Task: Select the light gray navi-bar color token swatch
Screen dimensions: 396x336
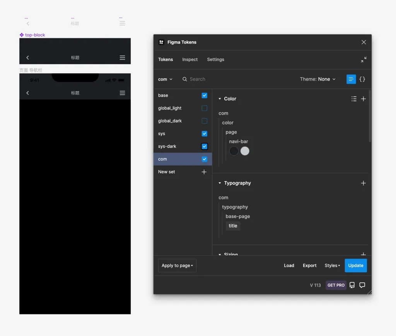Action: pyautogui.click(x=245, y=151)
